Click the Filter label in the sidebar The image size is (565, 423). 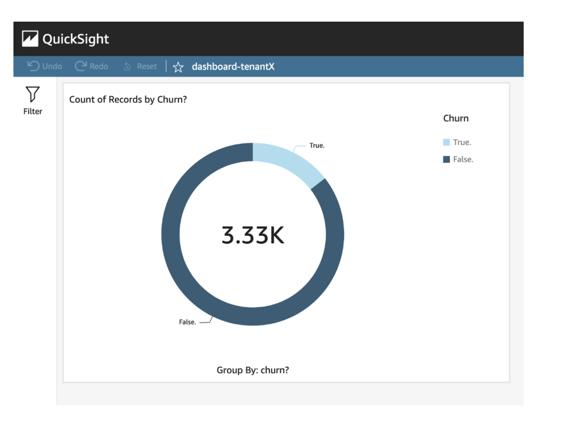point(32,111)
